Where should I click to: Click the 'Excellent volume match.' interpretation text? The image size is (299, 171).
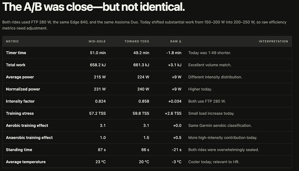pos(210,65)
